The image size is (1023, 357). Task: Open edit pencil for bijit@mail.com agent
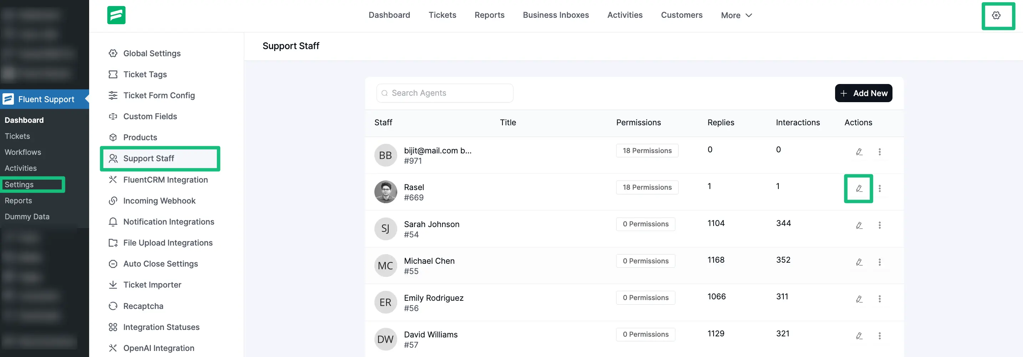pos(859,152)
